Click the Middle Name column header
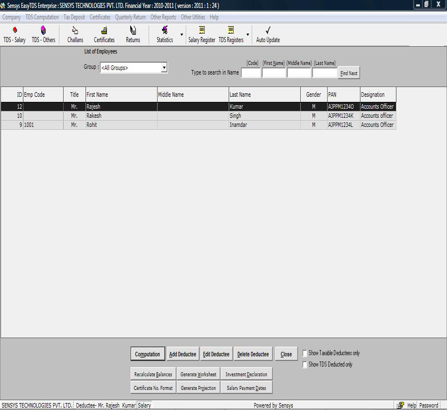The width and height of the screenshot is (447, 411). 193,94
